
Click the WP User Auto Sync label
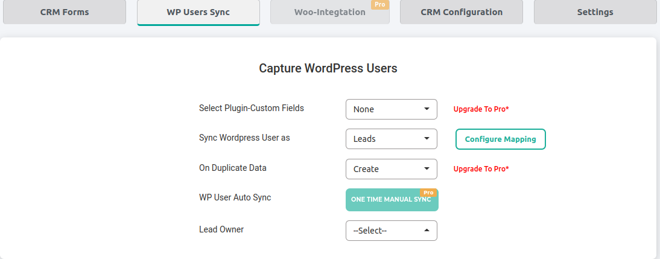[235, 197]
